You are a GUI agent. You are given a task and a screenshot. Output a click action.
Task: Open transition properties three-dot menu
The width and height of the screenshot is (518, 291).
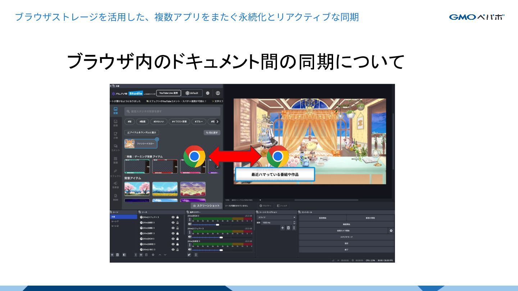pyautogui.click(x=294, y=228)
